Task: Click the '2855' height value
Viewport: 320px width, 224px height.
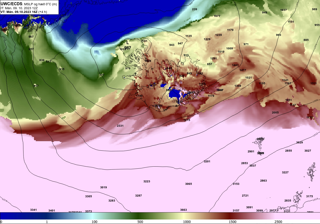Action: (288, 151)
